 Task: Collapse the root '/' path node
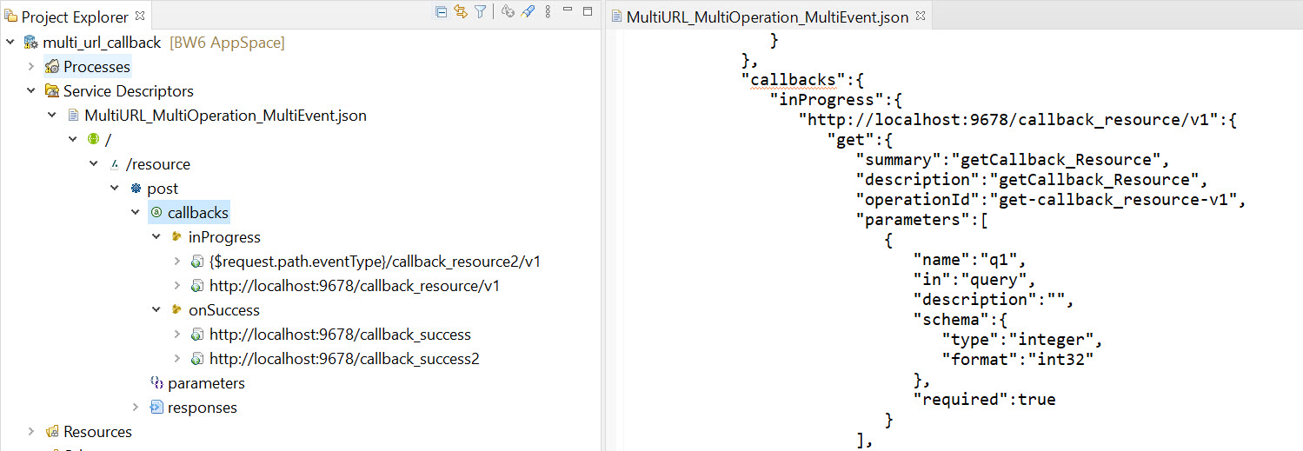pos(73,140)
